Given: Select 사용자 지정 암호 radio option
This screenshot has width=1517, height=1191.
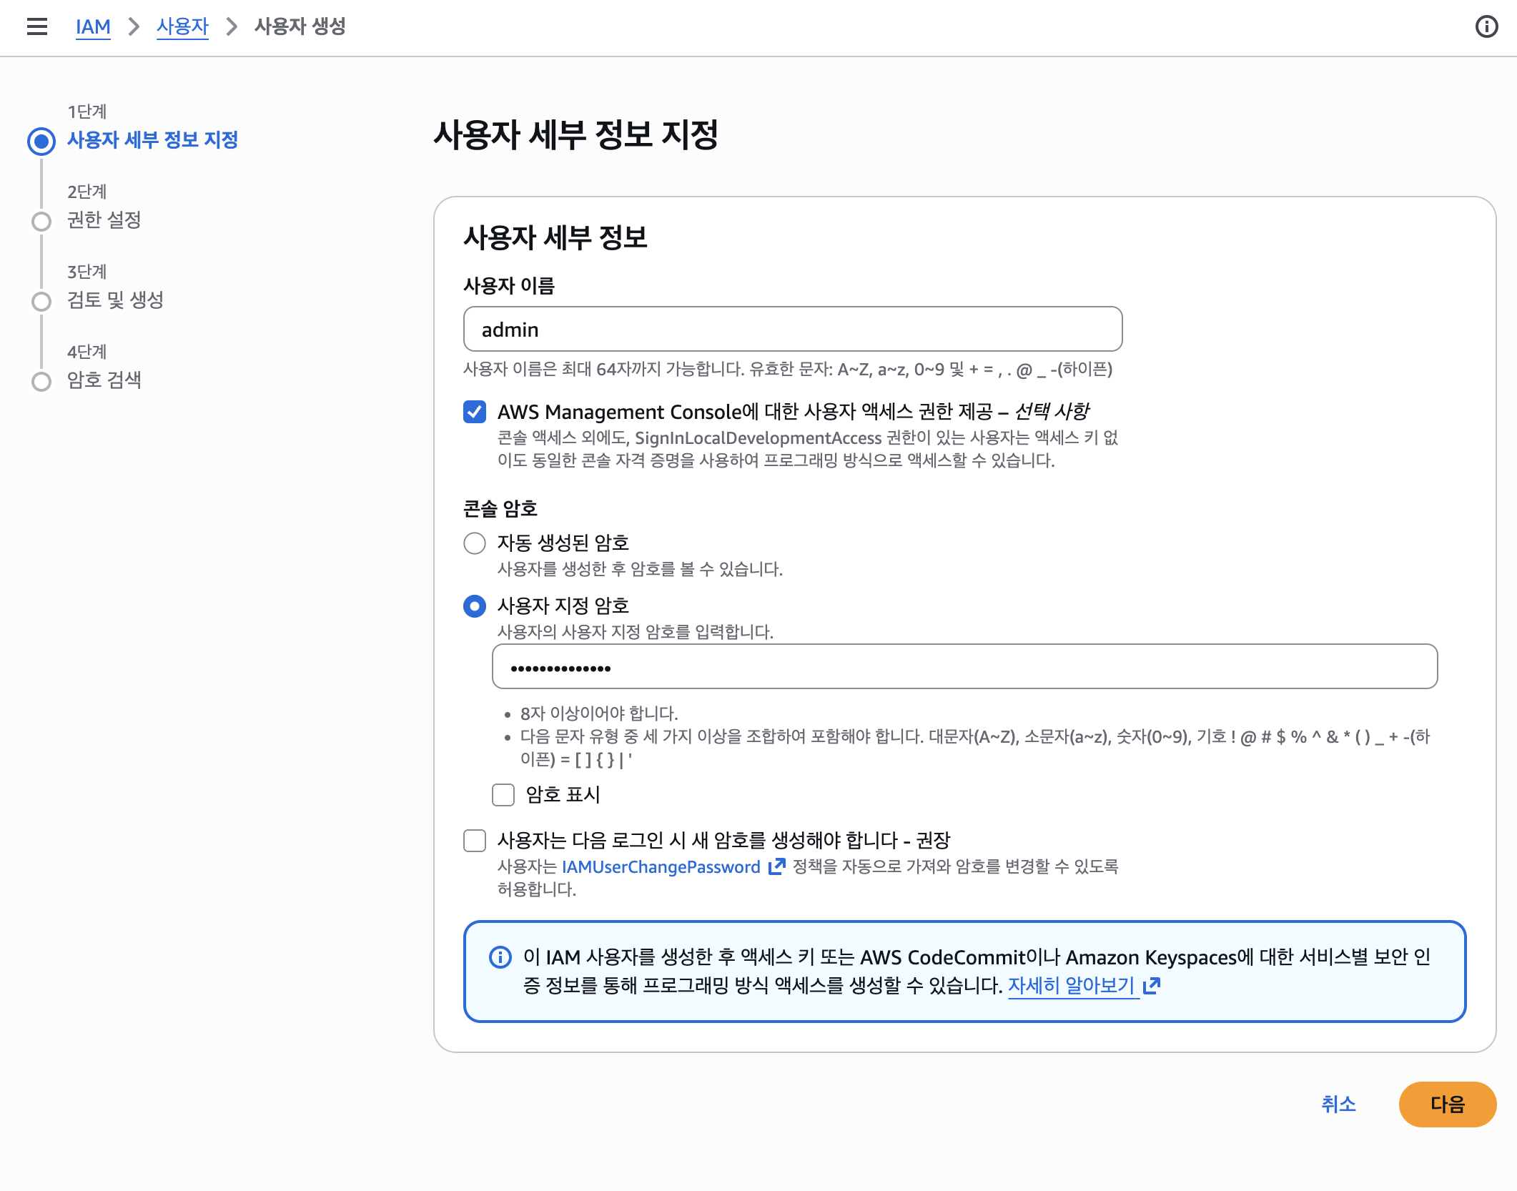Looking at the screenshot, I should coord(475,606).
